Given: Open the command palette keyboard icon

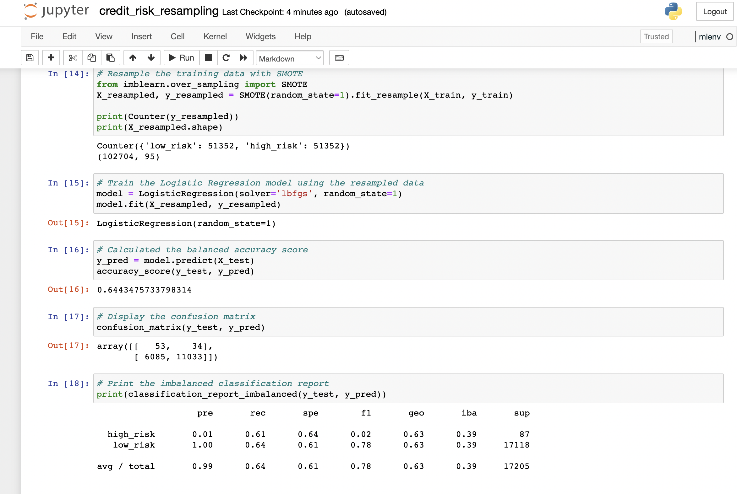Looking at the screenshot, I should click(x=339, y=58).
